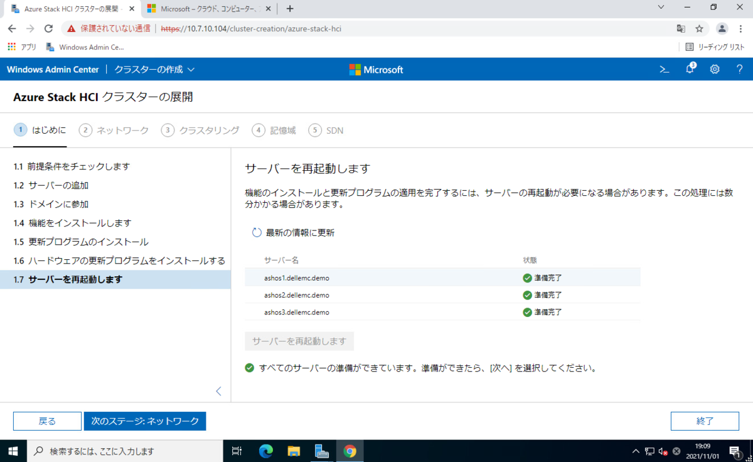
Task: Open the Chrome three-dot menu
Action: coord(741,29)
